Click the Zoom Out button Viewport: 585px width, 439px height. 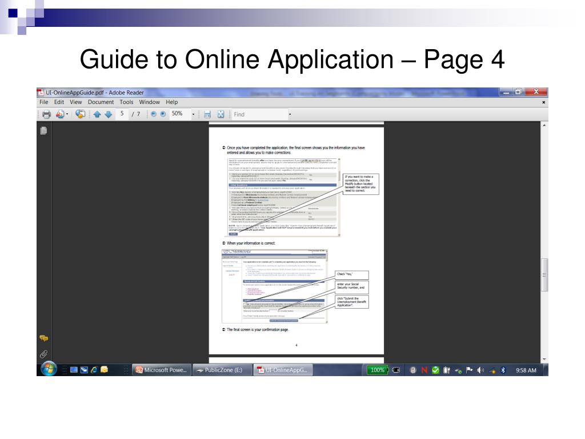(153, 114)
